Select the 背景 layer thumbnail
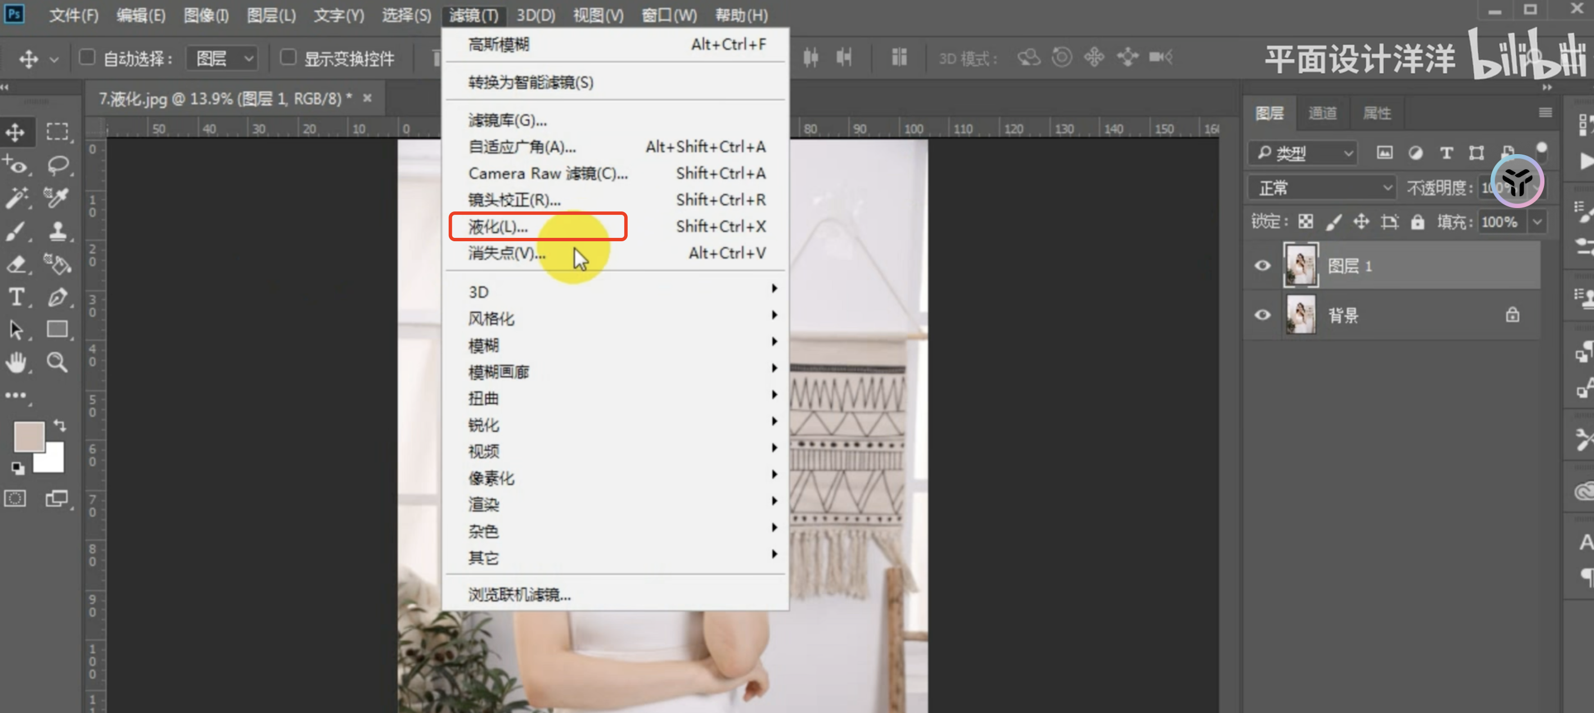1594x713 pixels. (x=1301, y=315)
